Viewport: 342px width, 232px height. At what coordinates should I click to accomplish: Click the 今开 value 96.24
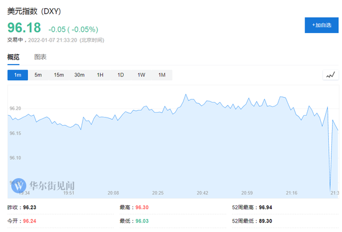pyautogui.click(x=30, y=221)
